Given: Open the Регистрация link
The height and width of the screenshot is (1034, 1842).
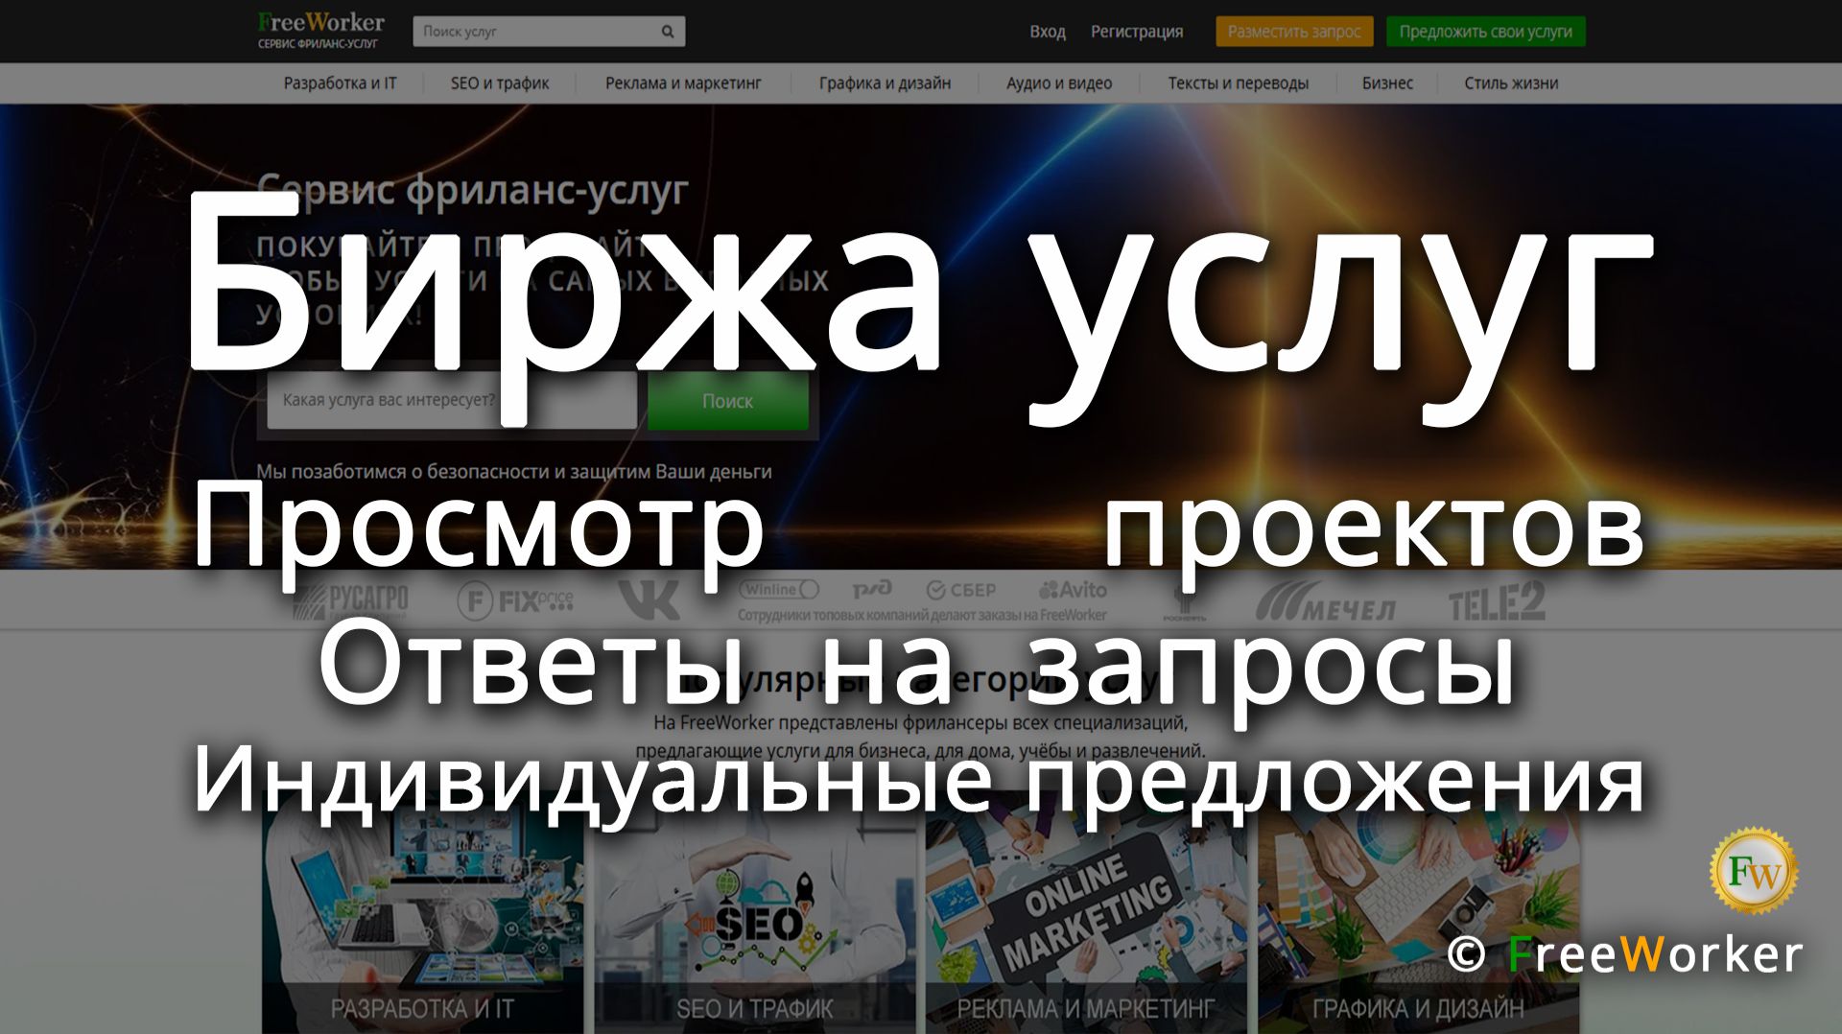Looking at the screenshot, I should click(x=1139, y=31).
